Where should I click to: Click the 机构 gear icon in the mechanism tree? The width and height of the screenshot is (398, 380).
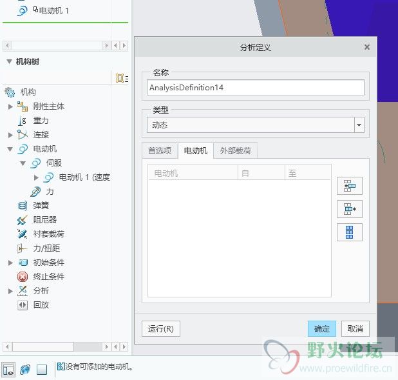coord(10,92)
